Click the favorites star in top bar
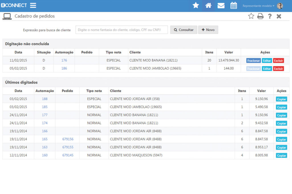The image size is (292, 194). click(x=196, y=5)
